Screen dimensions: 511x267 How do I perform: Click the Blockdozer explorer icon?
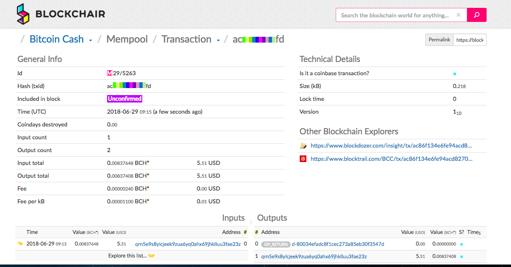click(x=303, y=145)
